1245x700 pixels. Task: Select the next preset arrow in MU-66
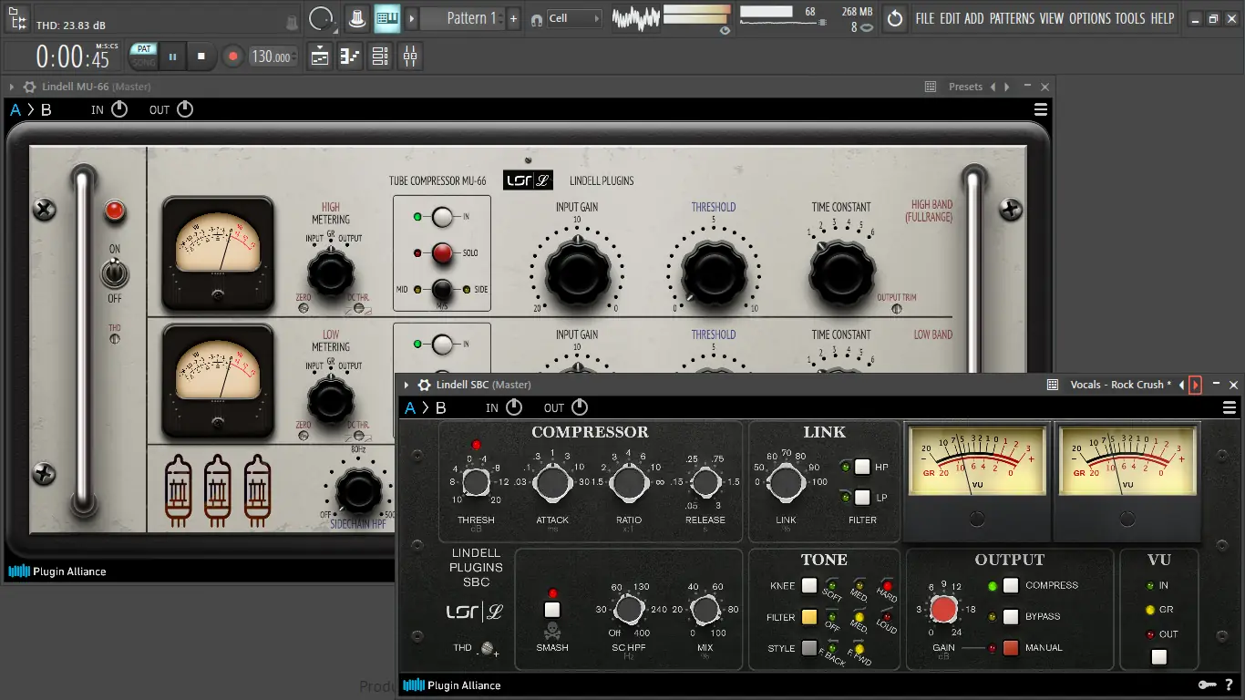(1007, 87)
